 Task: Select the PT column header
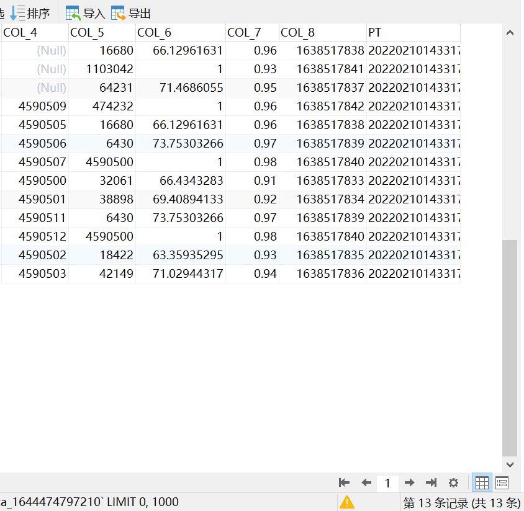pos(413,32)
